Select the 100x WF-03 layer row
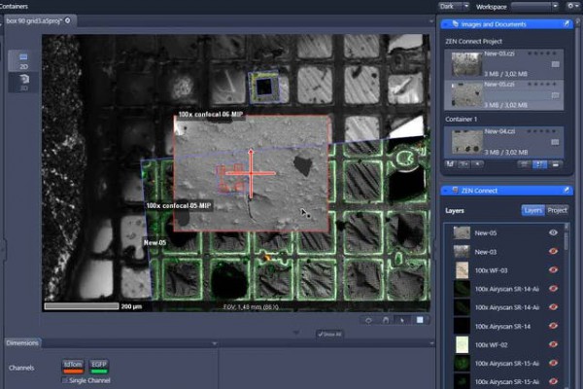This screenshot has height=389, width=583. tap(505, 270)
